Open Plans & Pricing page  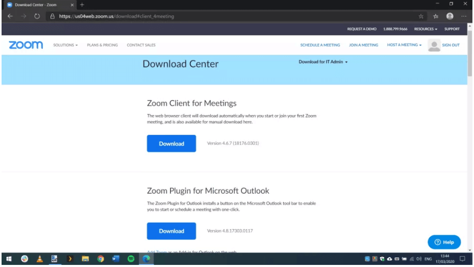[102, 45]
